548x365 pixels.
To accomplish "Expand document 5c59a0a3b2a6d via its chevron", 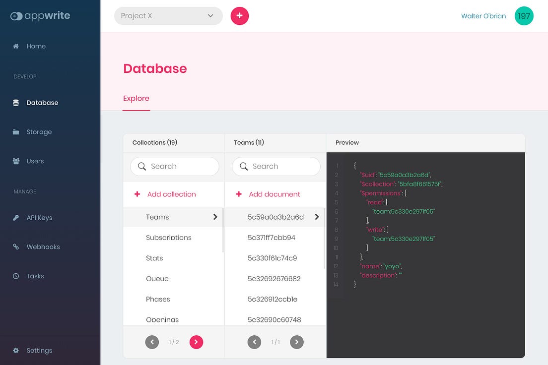I will 317,216.
